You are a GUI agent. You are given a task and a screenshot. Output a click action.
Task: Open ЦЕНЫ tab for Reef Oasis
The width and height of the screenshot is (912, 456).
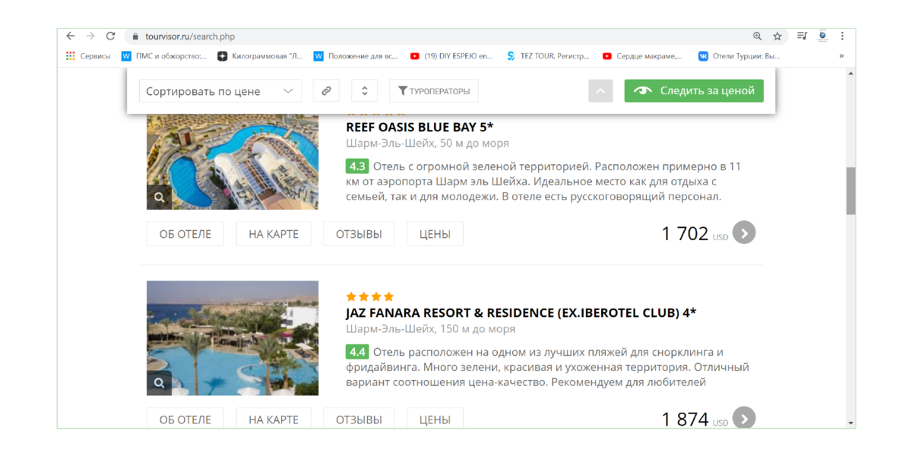pyautogui.click(x=435, y=234)
